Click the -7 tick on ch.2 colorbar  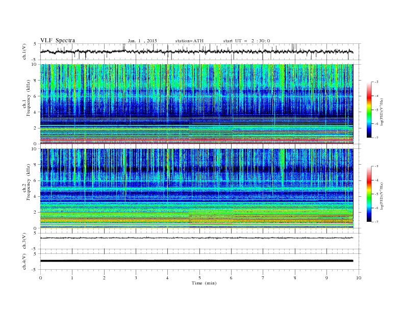pos(376,222)
